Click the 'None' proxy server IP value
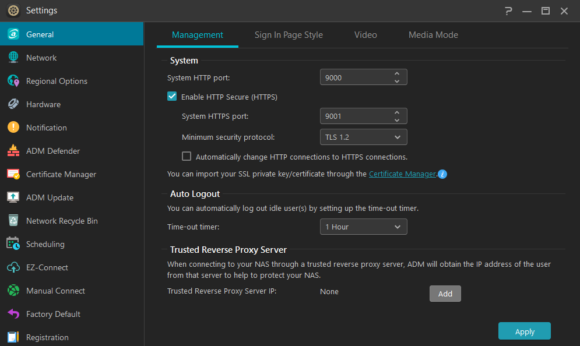The image size is (580, 346). pyautogui.click(x=329, y=291)
